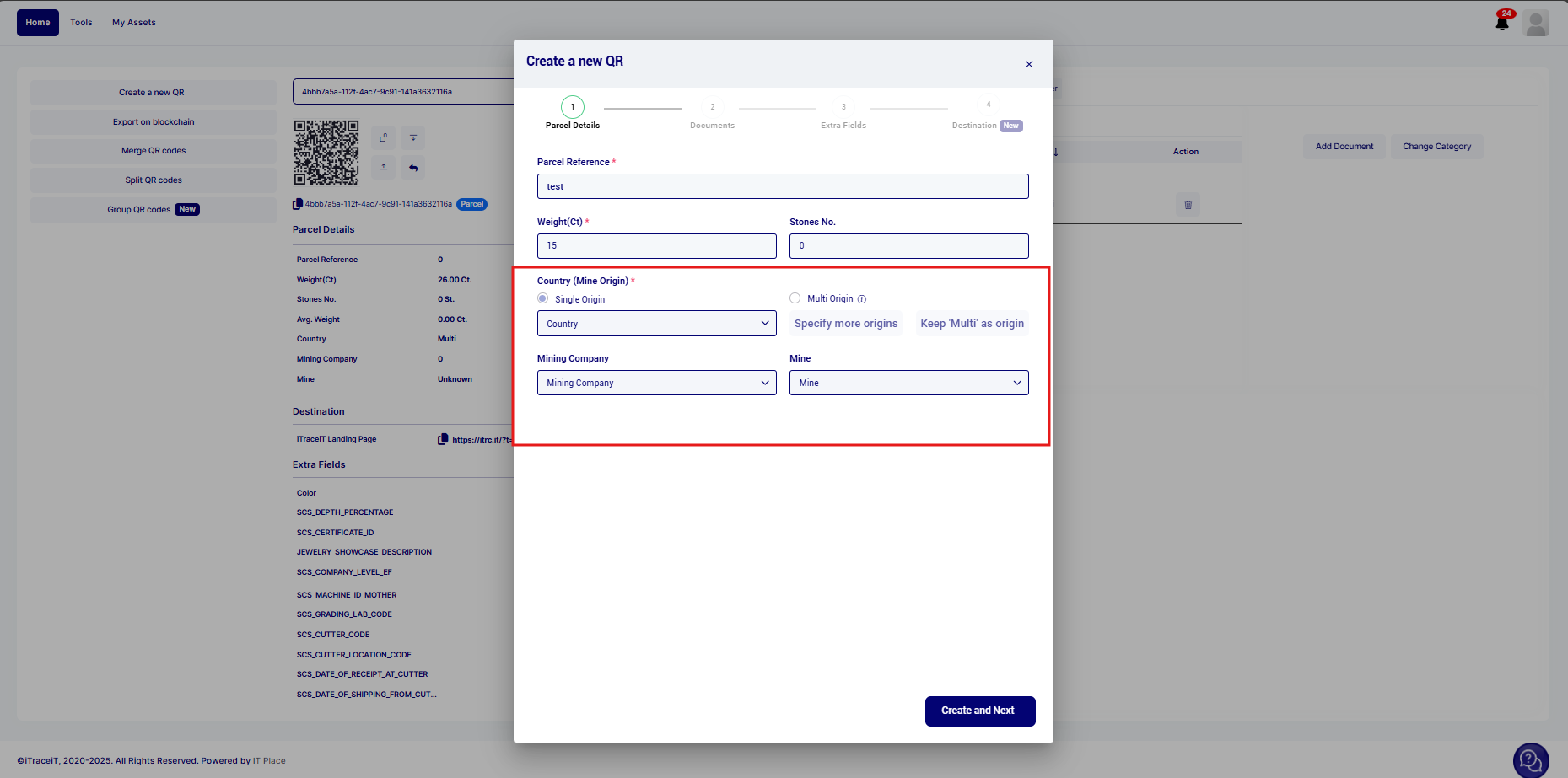Click the trash delete icon in Action column
Screen dimensions: 1568x778
(1188, 205)
